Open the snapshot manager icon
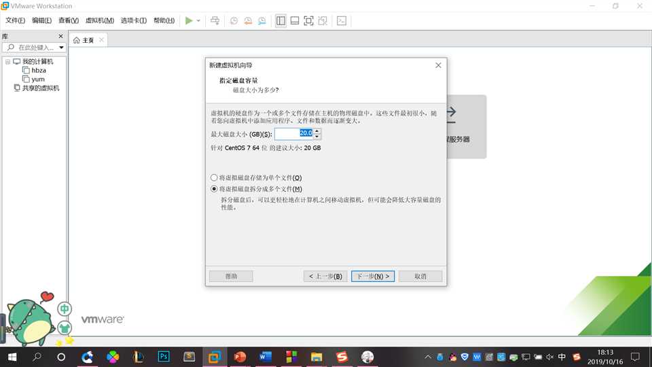 point(262,21)
